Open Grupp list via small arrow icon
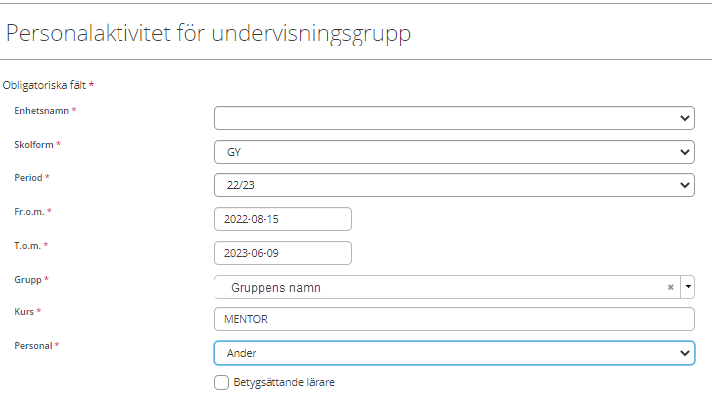This screenshot has width=712, height=399. coord(688,287)
